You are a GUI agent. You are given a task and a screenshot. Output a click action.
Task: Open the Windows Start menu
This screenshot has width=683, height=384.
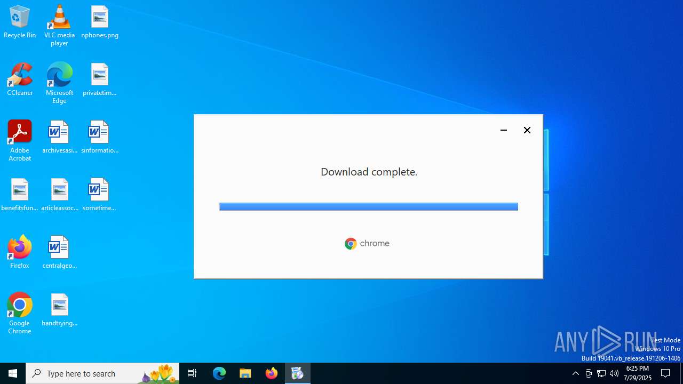pos(13,373)
